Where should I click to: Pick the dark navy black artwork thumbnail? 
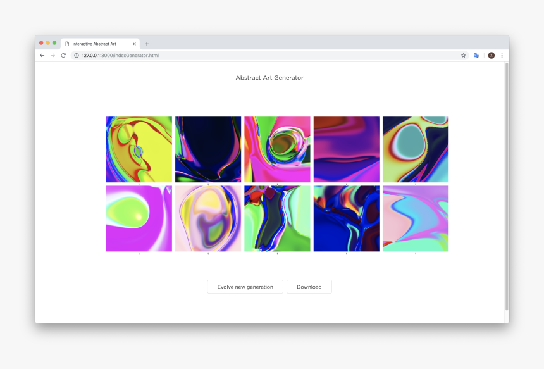[208, 149]
